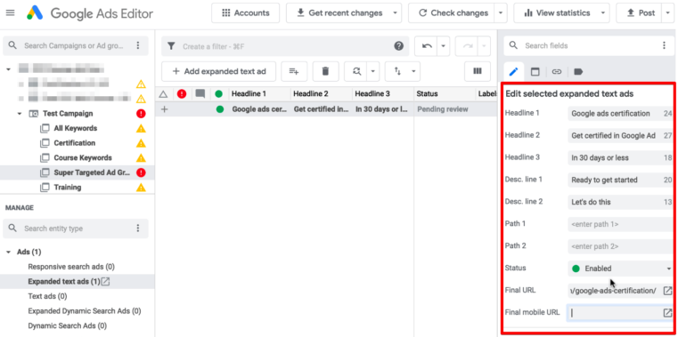Open the column chooser icon
The height and width of the screenshot is (337, 678).
(478, 71)
